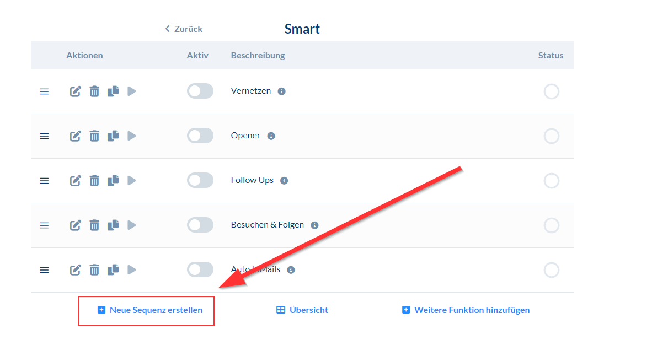The height and width of the screenshot is (340, 652).
Task: Click edit icon for Vernetzen sequence
Action: pyautogui.click(x=75, y=91)
